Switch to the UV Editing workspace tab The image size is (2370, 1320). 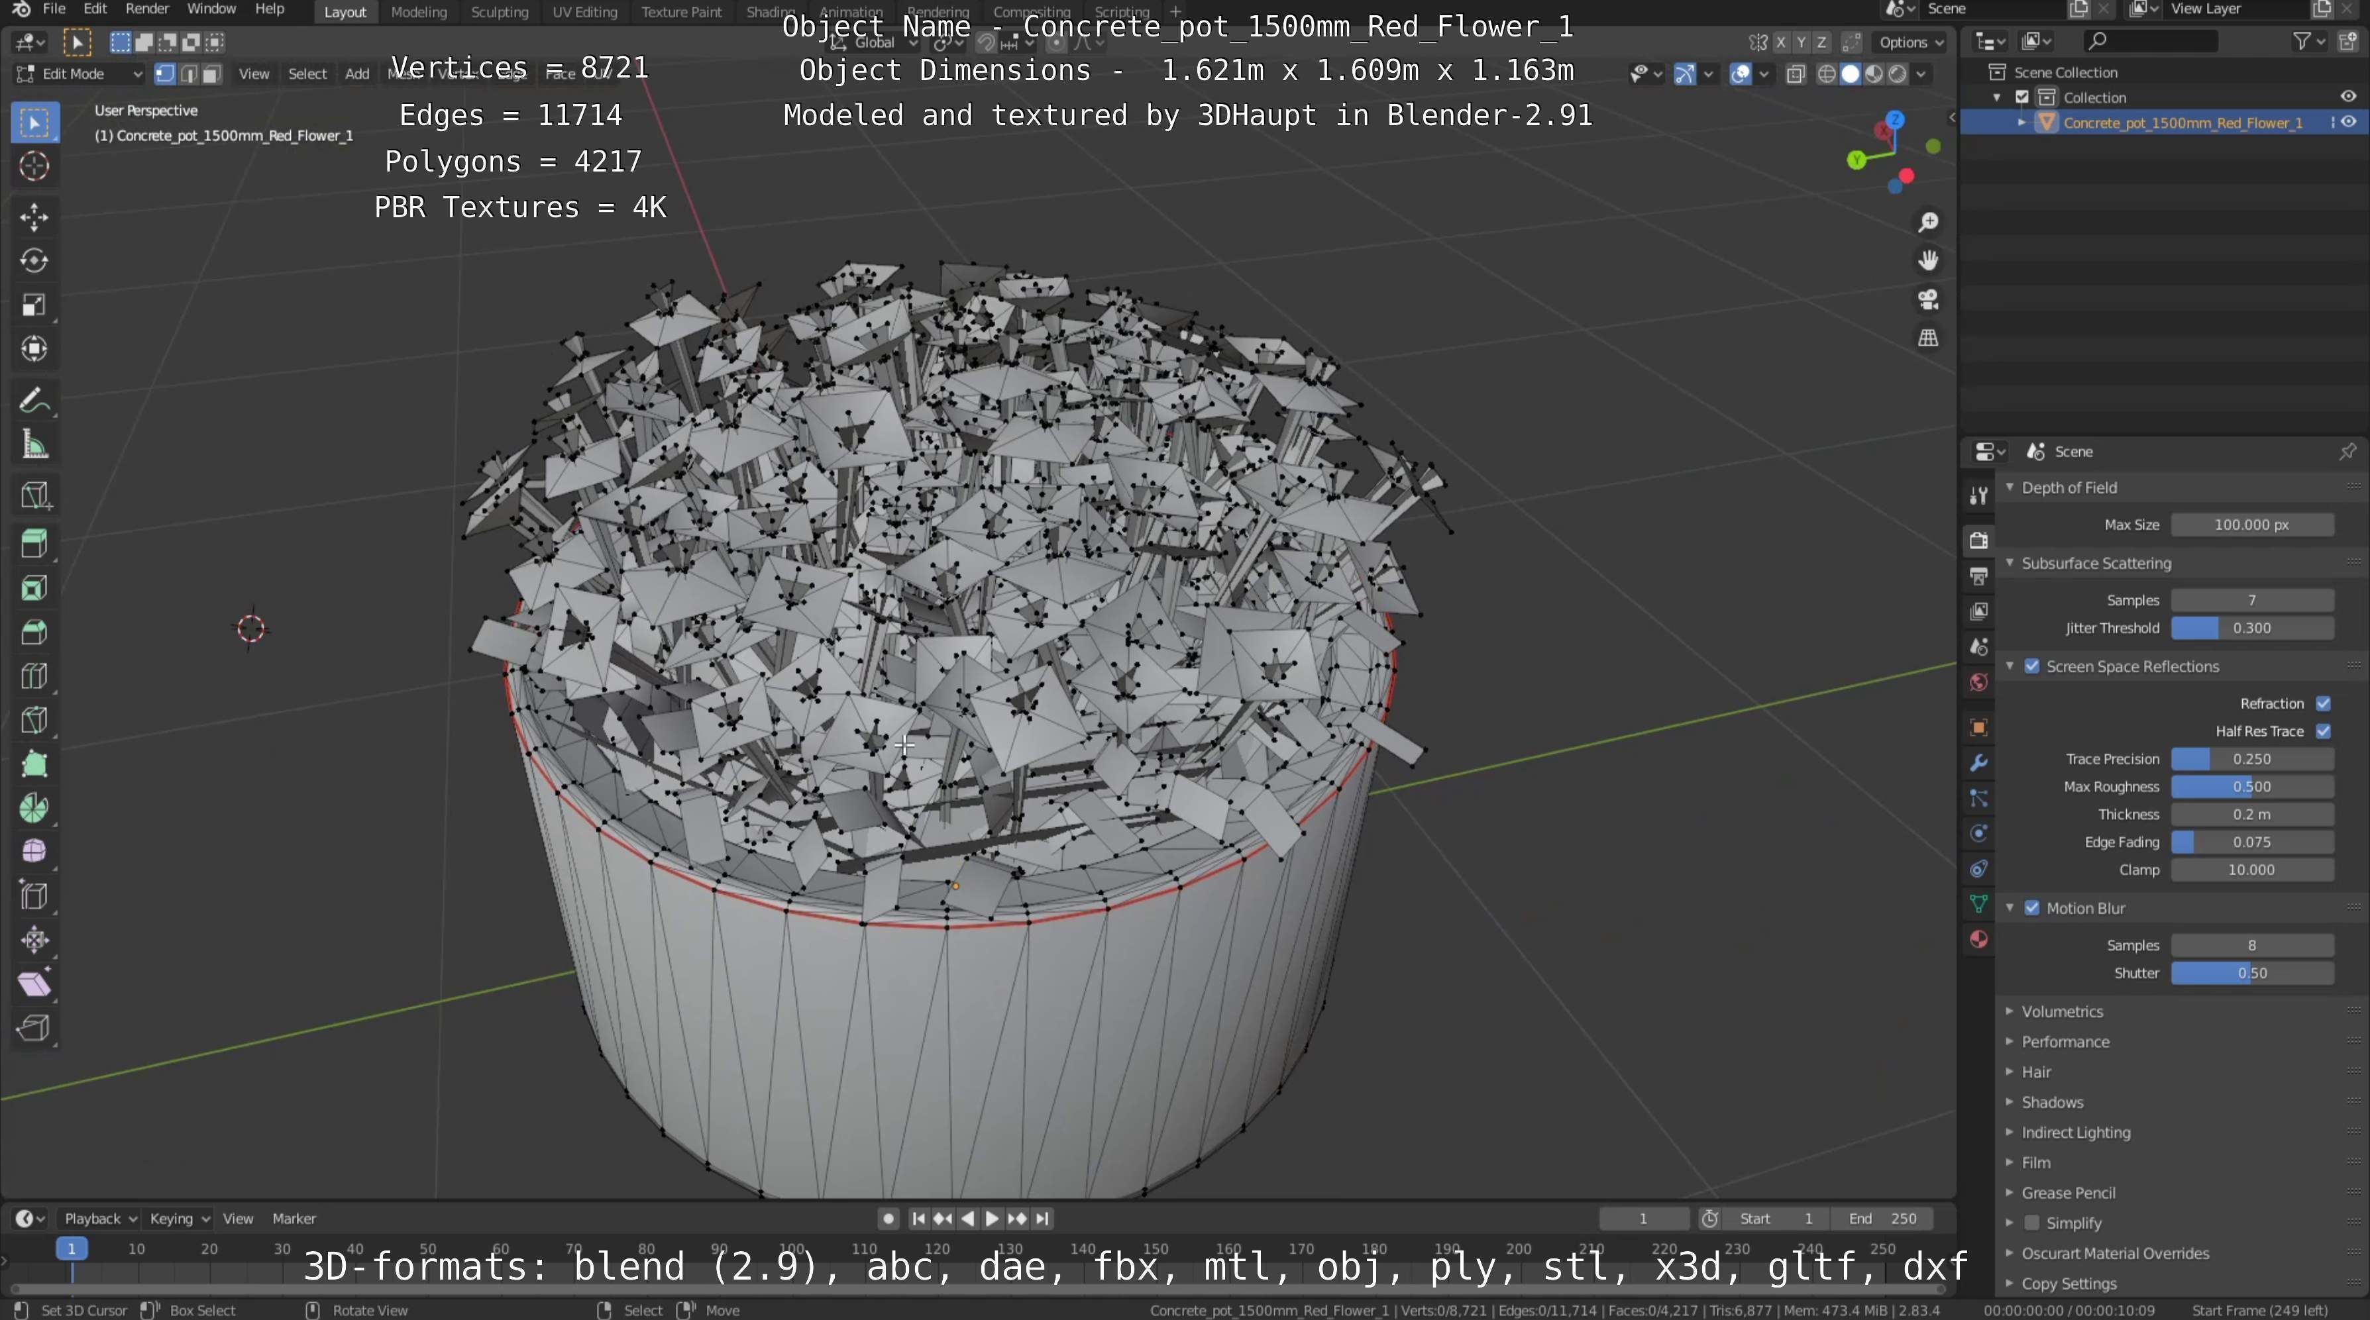(584, 12)
